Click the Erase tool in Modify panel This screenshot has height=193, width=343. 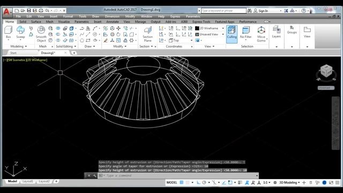point(106,41)
